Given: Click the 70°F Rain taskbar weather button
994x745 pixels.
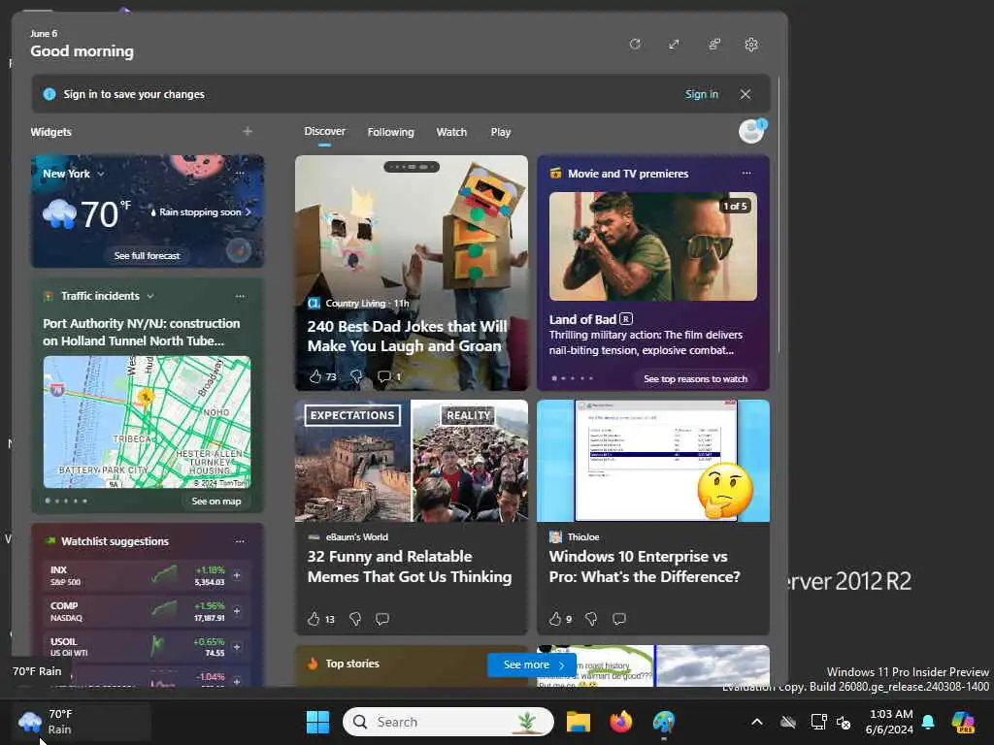Looking at the screenshot, I should coord(81,722).
